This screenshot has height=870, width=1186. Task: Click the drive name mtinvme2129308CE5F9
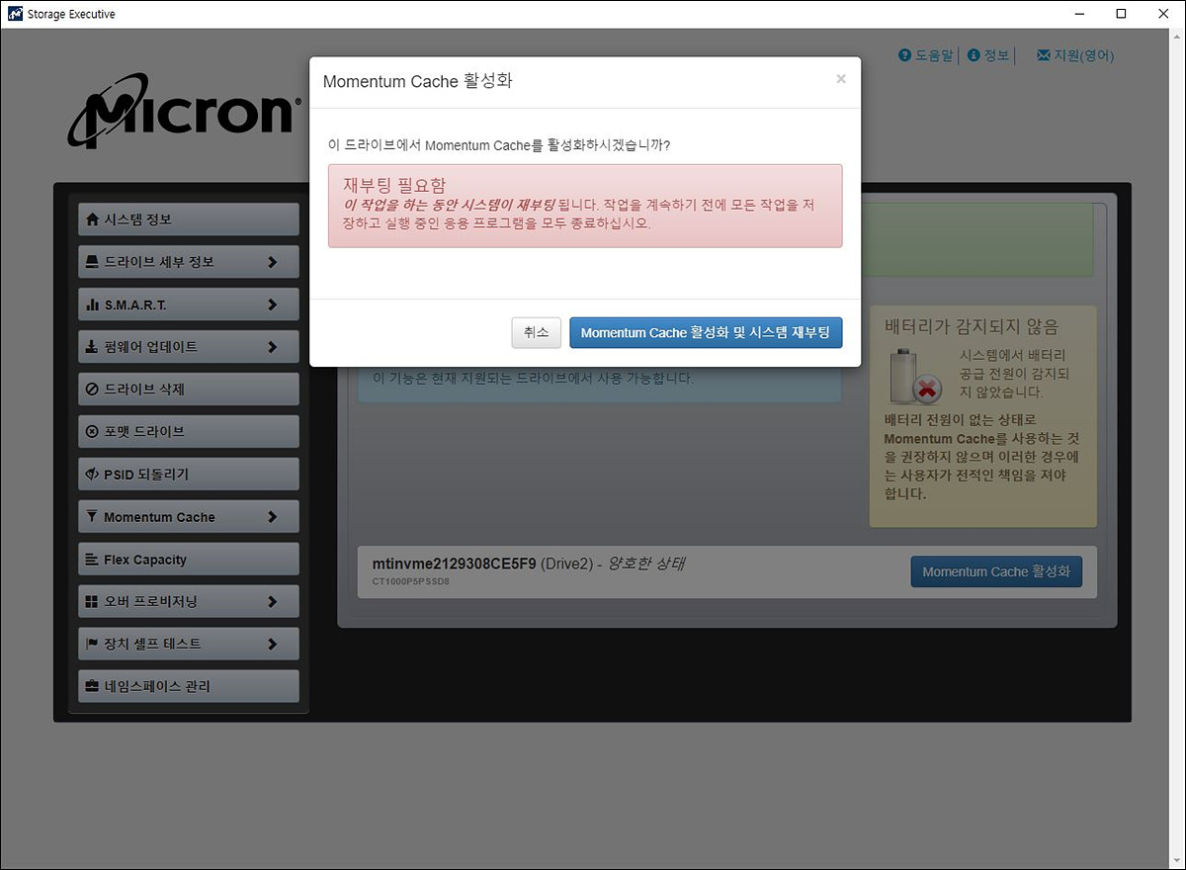[454, 564]
